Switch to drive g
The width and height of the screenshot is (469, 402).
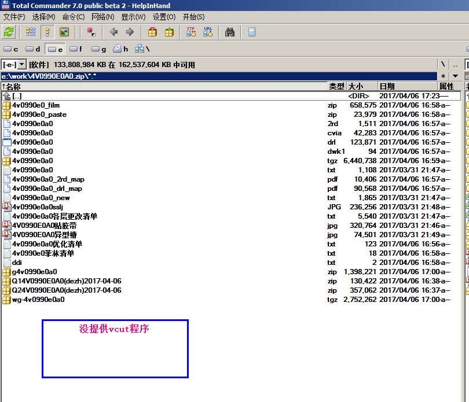point(99,49)
